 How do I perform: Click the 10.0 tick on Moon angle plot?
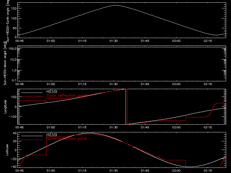(x=14, y=59)
